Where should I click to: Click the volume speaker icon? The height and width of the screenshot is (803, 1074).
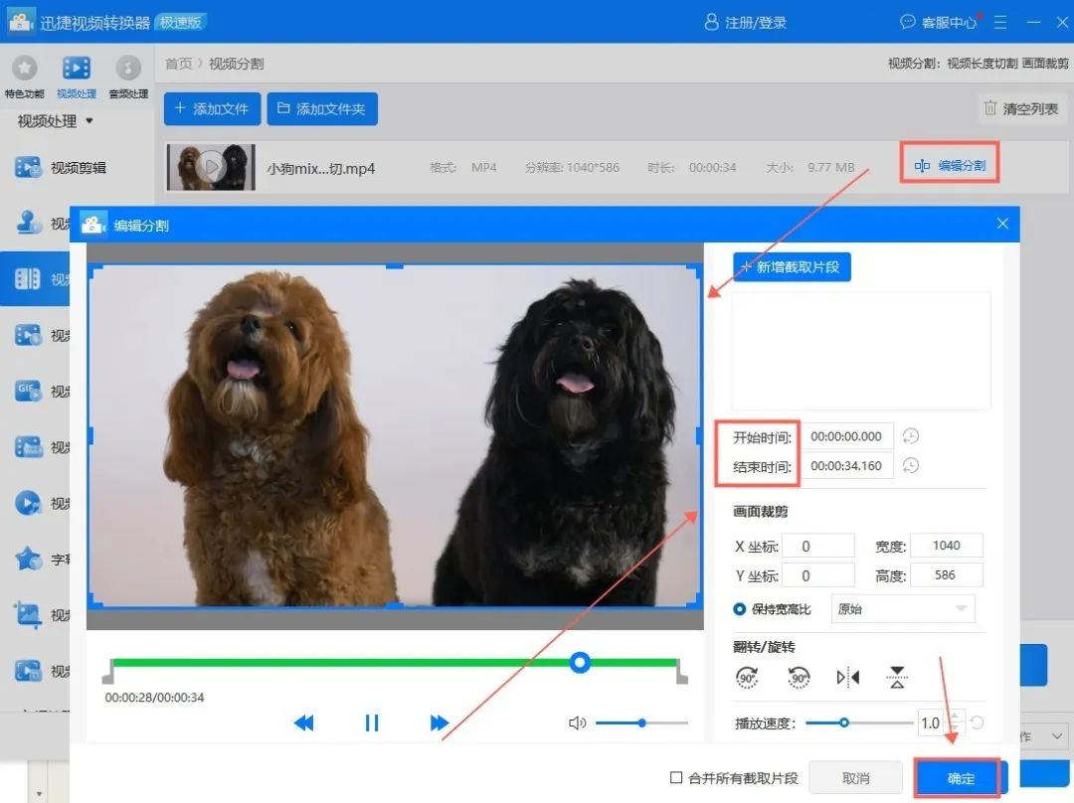[x=577, y=723]
